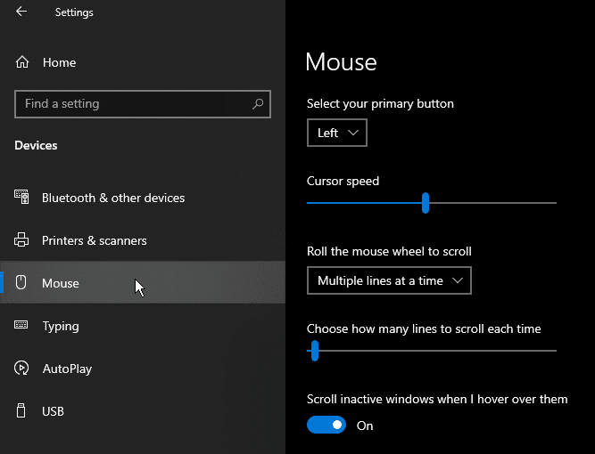Turn off scroll inactive windows toggle
Viewport: 595px width, 454px height.
(326, 425)
